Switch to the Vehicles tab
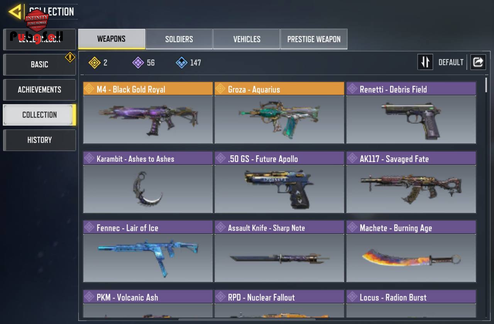This screenshot has height=324, width=494. click(x=247, y=39)
